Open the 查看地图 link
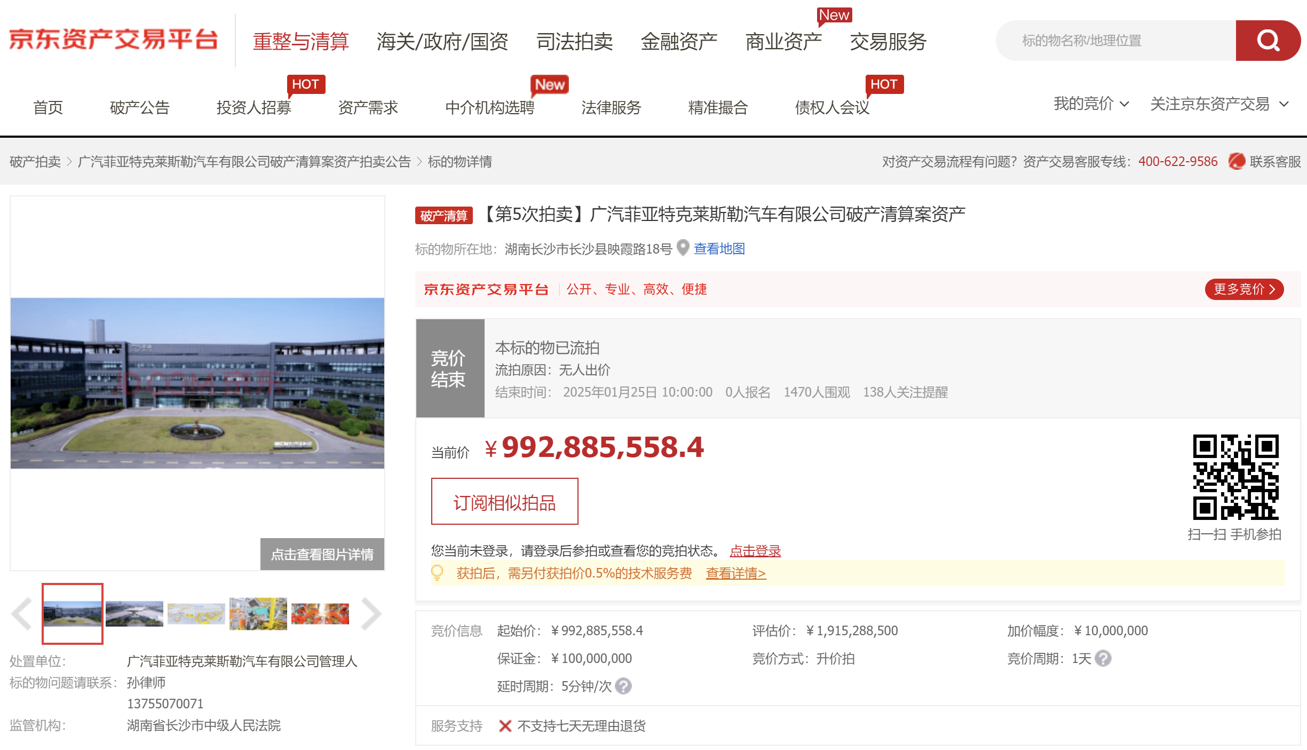The width and height of the screenshot is (1307, 750). tap(719, 248)
